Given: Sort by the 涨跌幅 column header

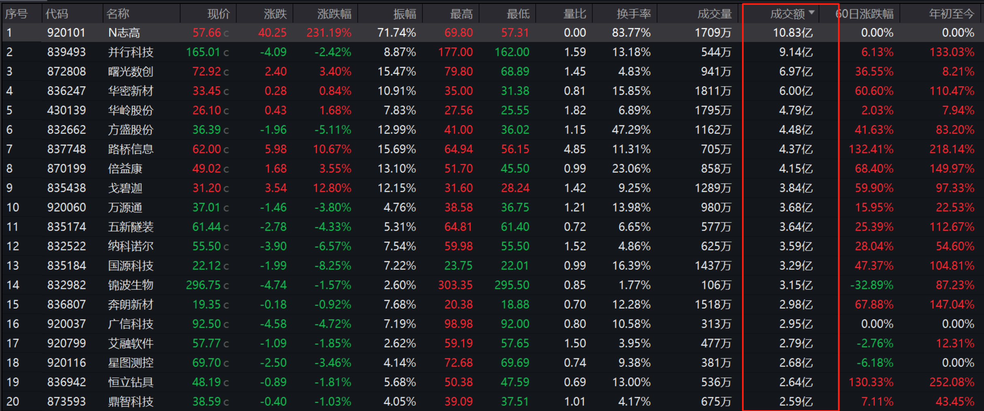Looking at the screenshot, I should [x=334, y=14].
